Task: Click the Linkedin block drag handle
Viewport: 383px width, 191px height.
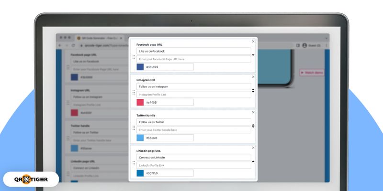Action: coord(134,163)
